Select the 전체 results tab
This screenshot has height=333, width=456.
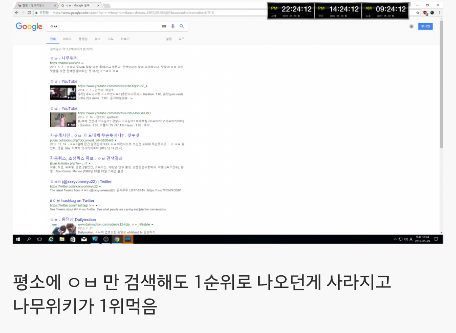[x=53, y=39]
